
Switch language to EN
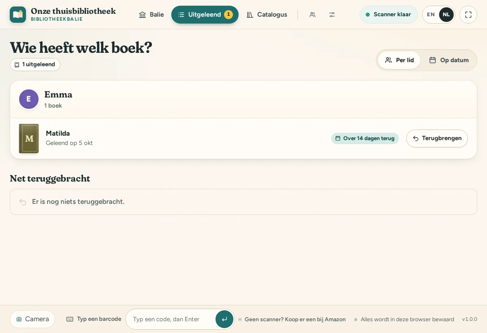click(x=431, y=15)
